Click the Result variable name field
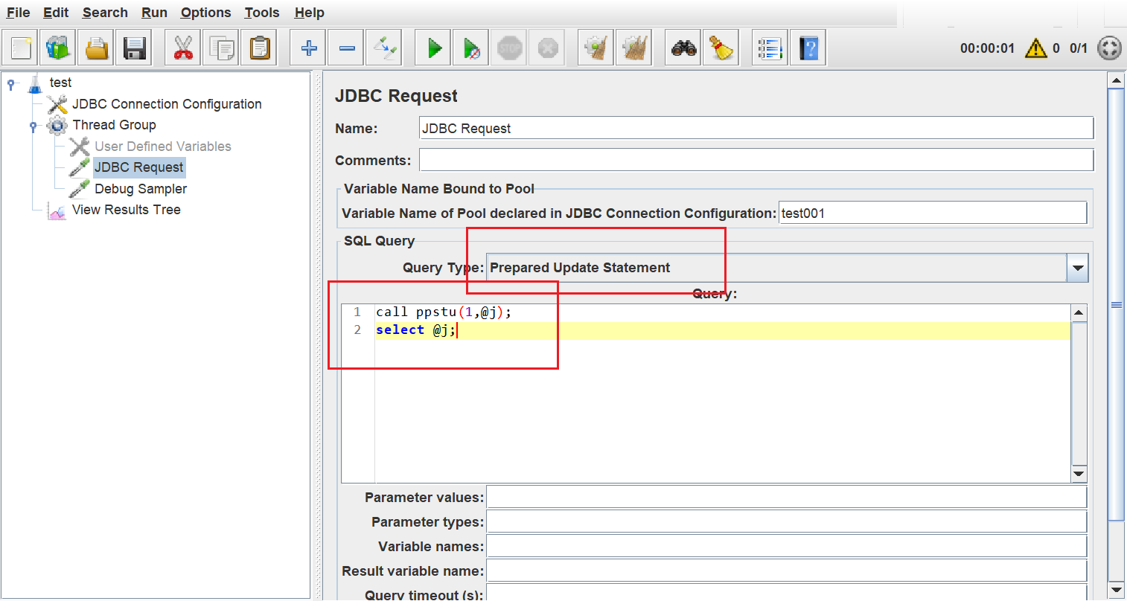The width and height of the screenshot is (1127, 601). click(786, 571)
